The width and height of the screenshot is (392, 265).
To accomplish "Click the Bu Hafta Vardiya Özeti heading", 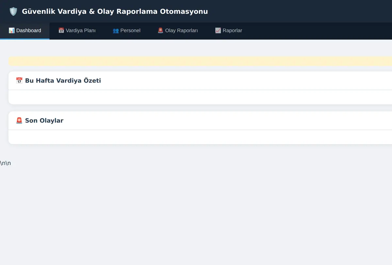I will [63, 81].
